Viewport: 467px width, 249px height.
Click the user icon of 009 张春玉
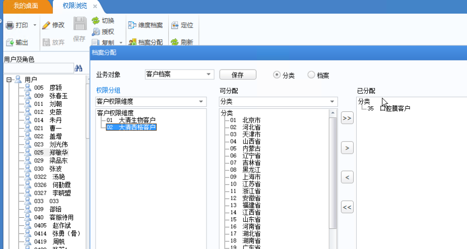click(28, 96)
